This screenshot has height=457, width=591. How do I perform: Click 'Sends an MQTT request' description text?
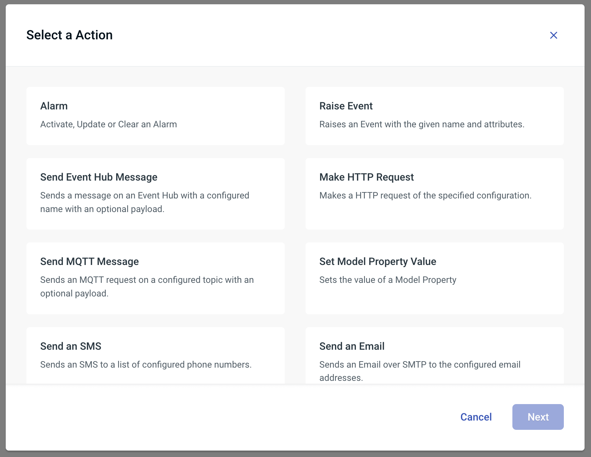click(147, 286)
